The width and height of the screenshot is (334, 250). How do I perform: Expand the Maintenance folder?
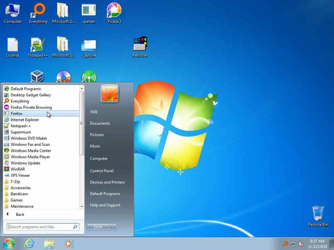click(41, 206)
